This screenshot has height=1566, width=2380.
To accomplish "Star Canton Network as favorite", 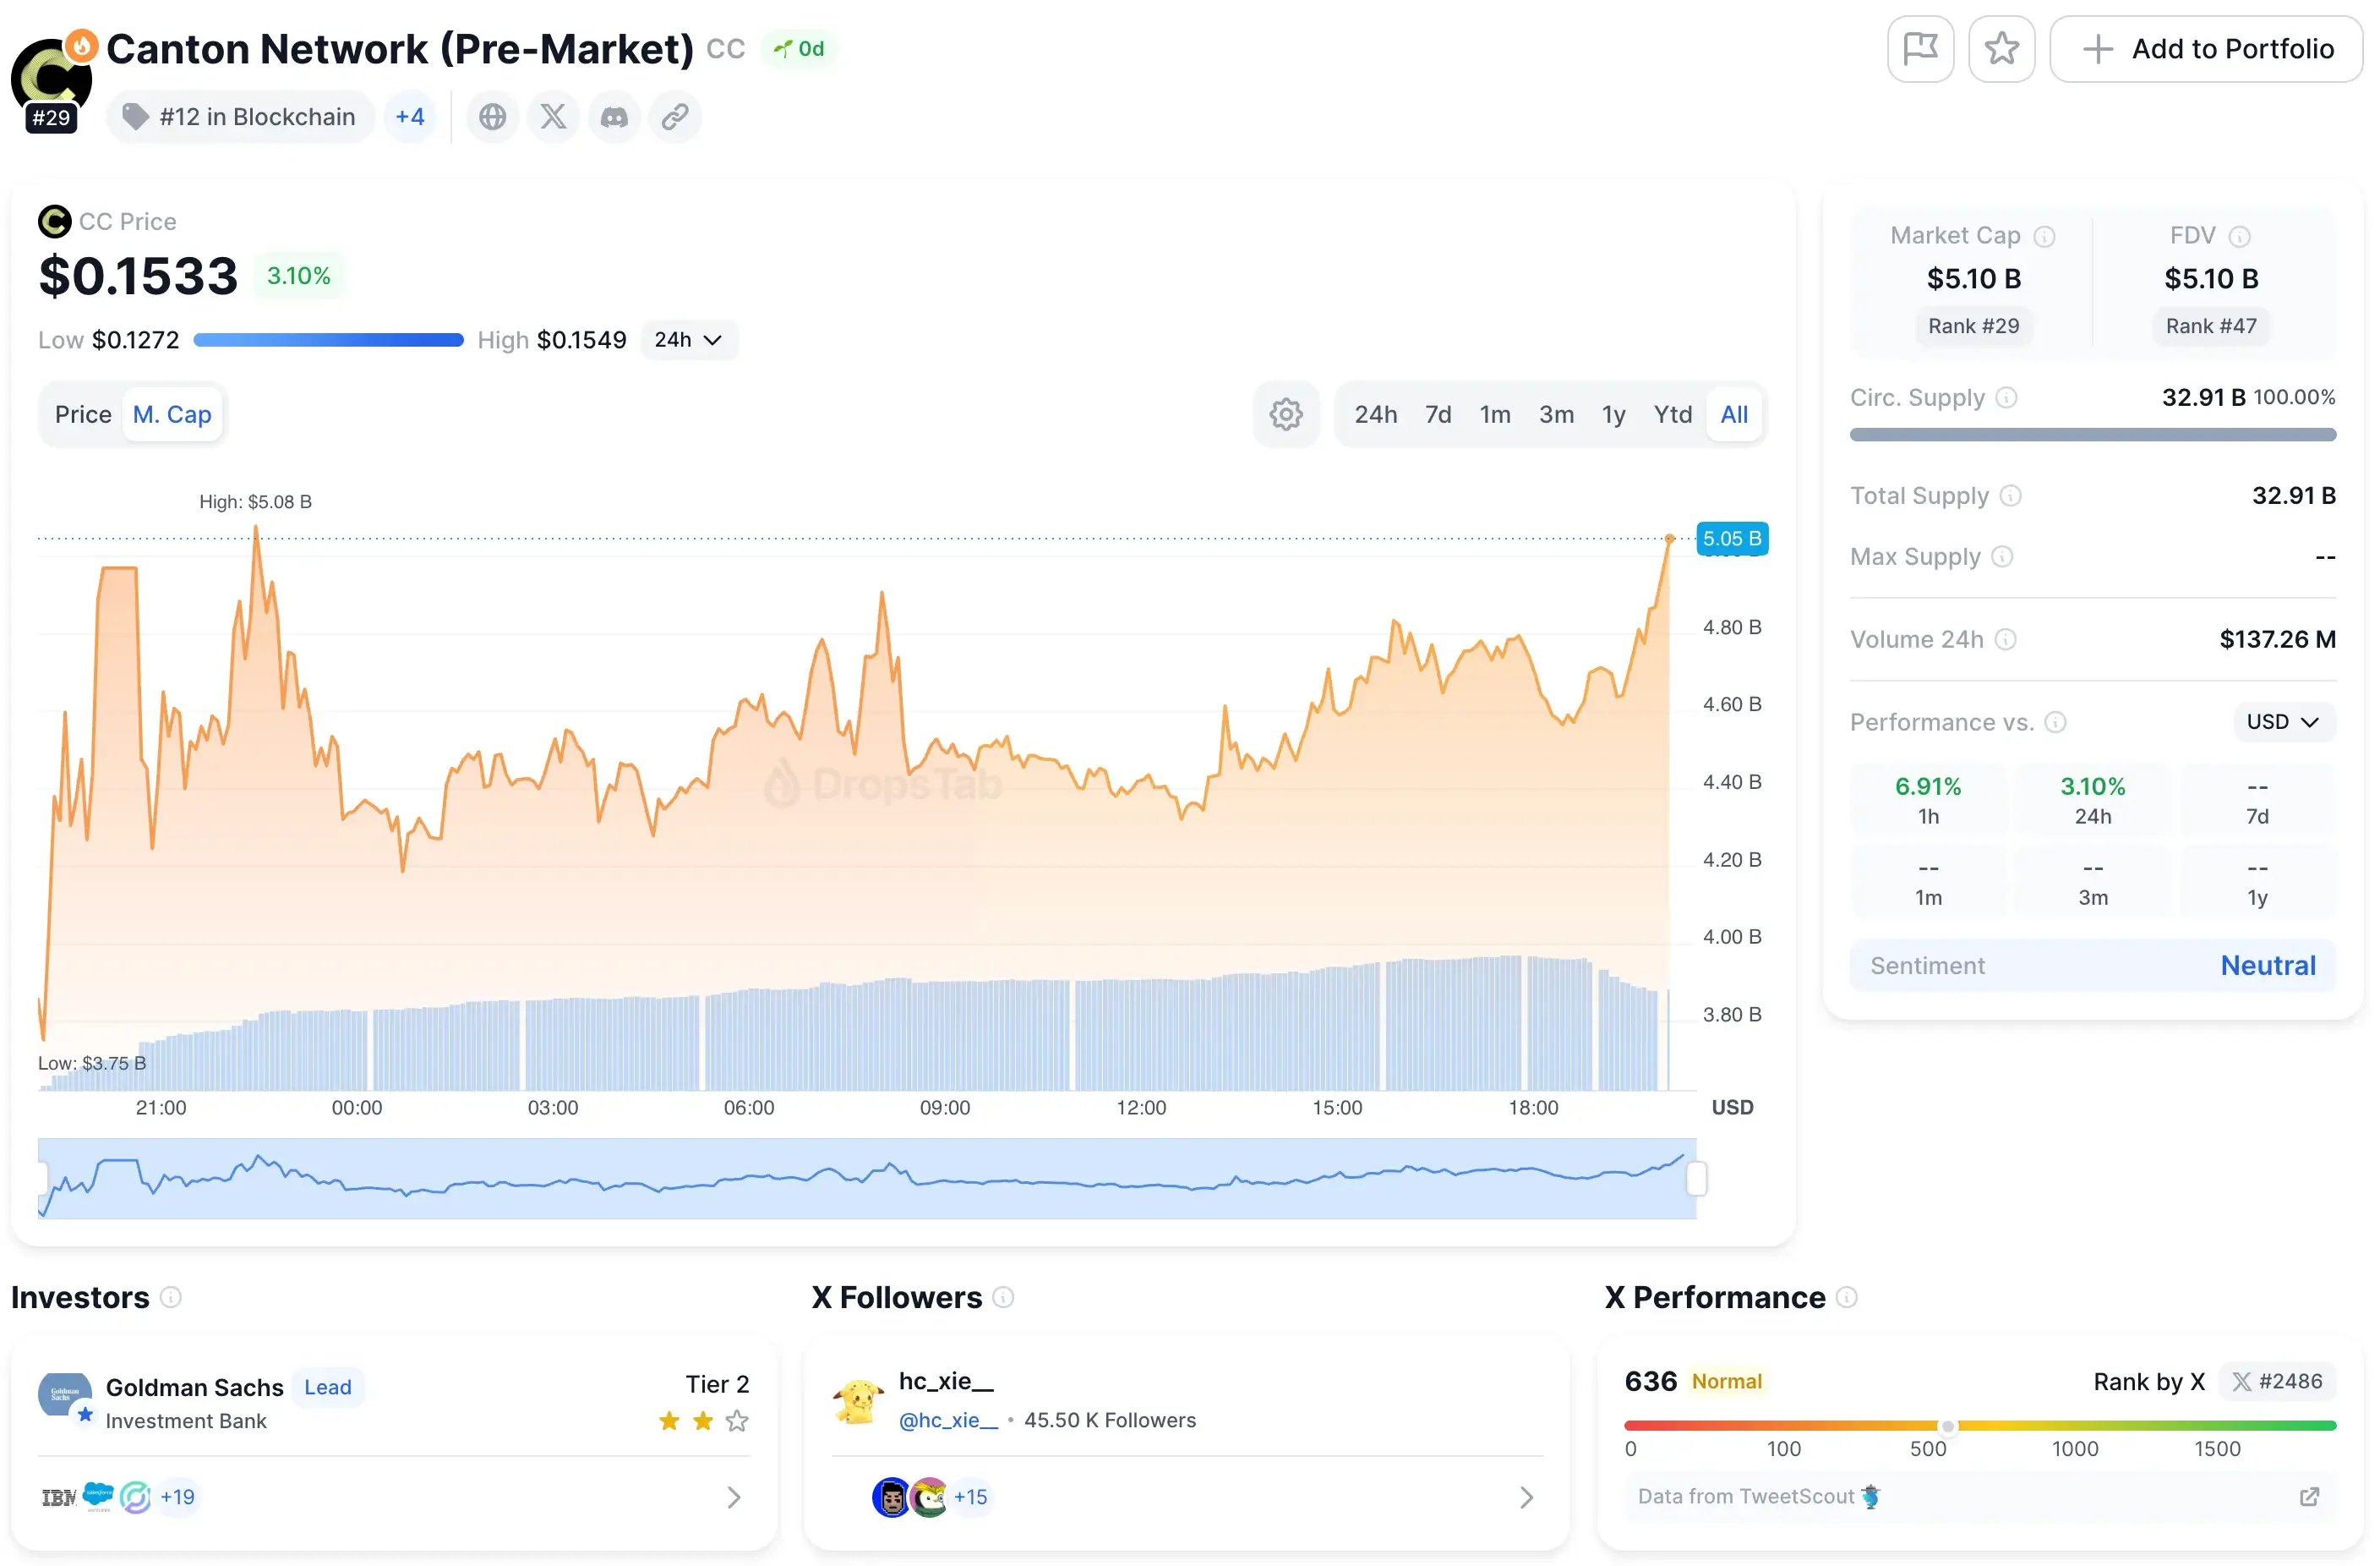I will (x=2001, y=48).
